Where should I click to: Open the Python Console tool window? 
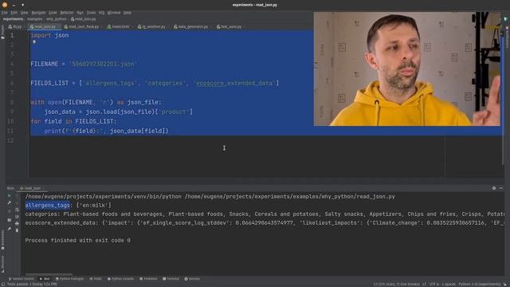pyautogui.click(x=120, y=279)
